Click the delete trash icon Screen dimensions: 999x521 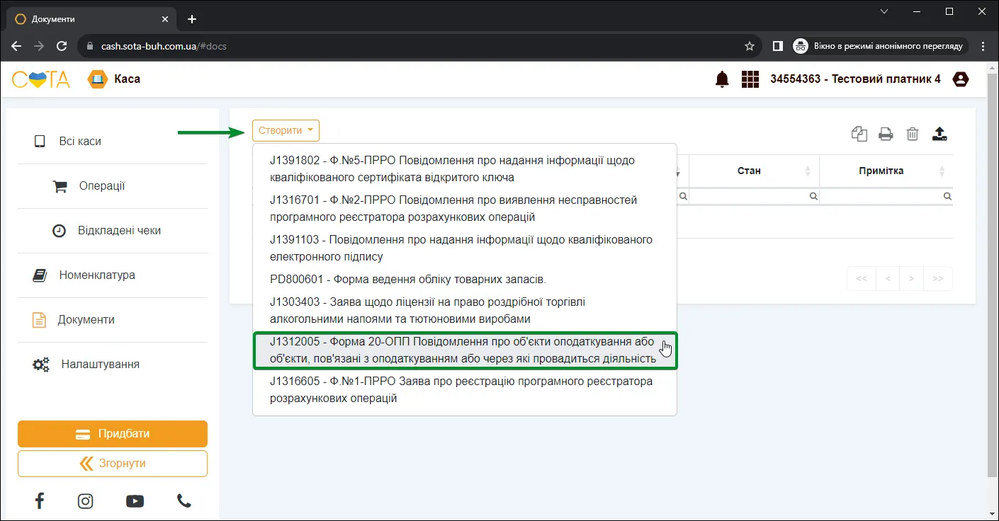point(913,134)
